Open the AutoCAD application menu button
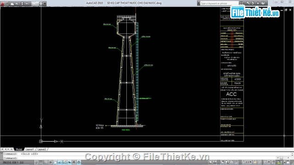Viewport: 294px width, 165px height. coord(3,4)
